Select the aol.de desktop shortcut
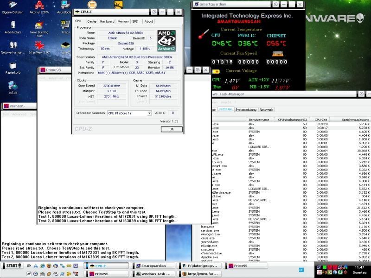The image size is (371, 278). coord(13,88)
